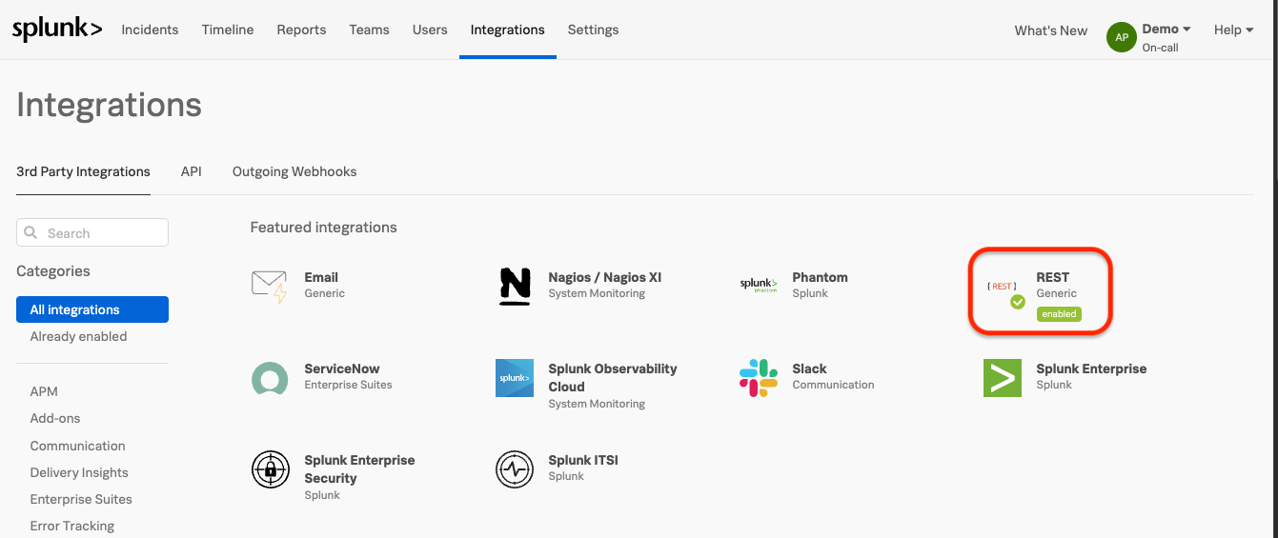Click the Splunk ITSI pulse icon

pyautogui.click(x=515, y=469)
